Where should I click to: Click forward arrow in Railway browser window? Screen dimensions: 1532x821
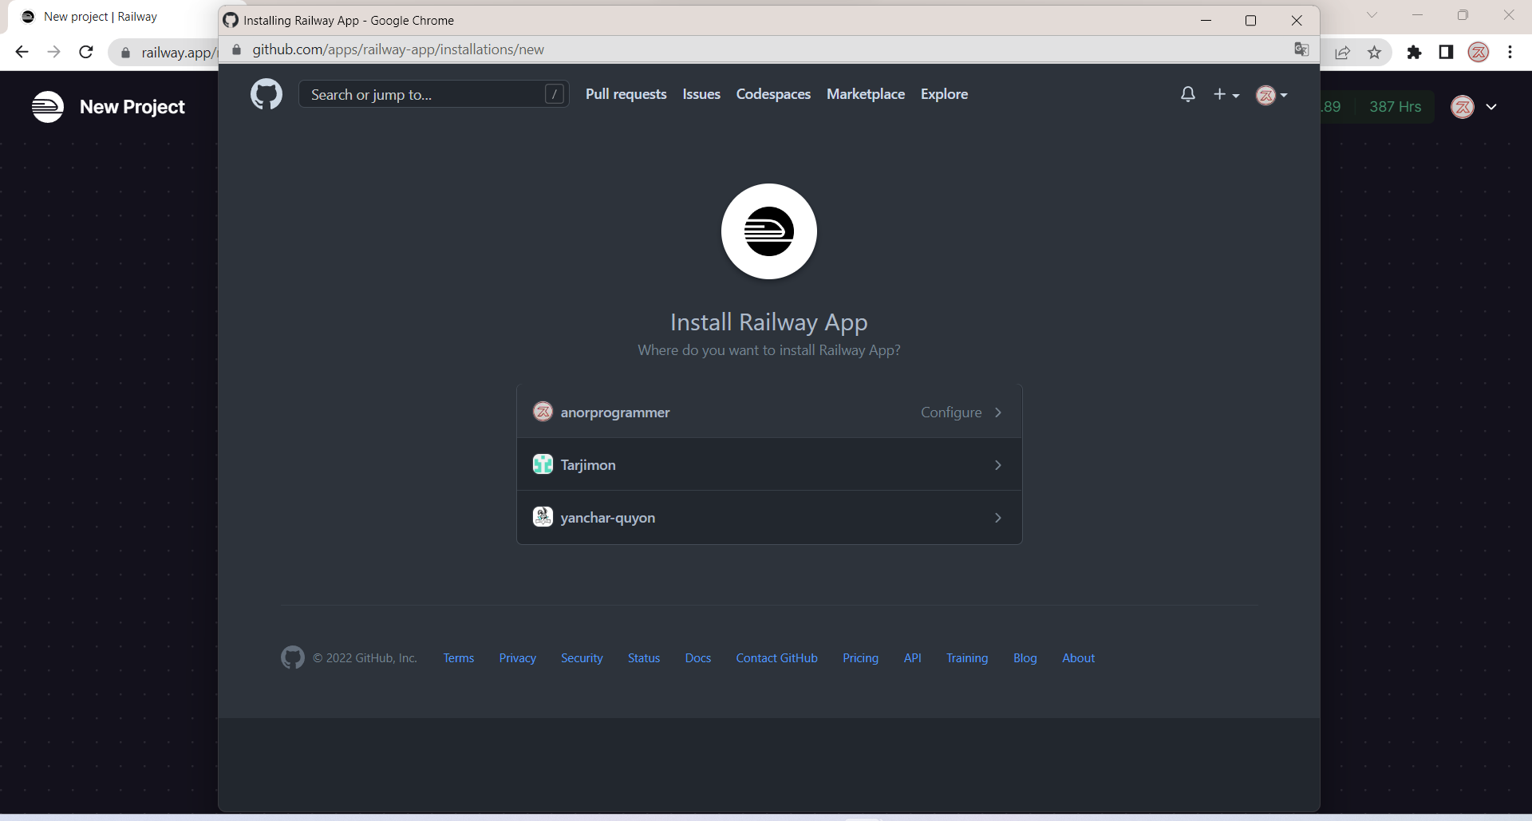[x=53, y=52]
